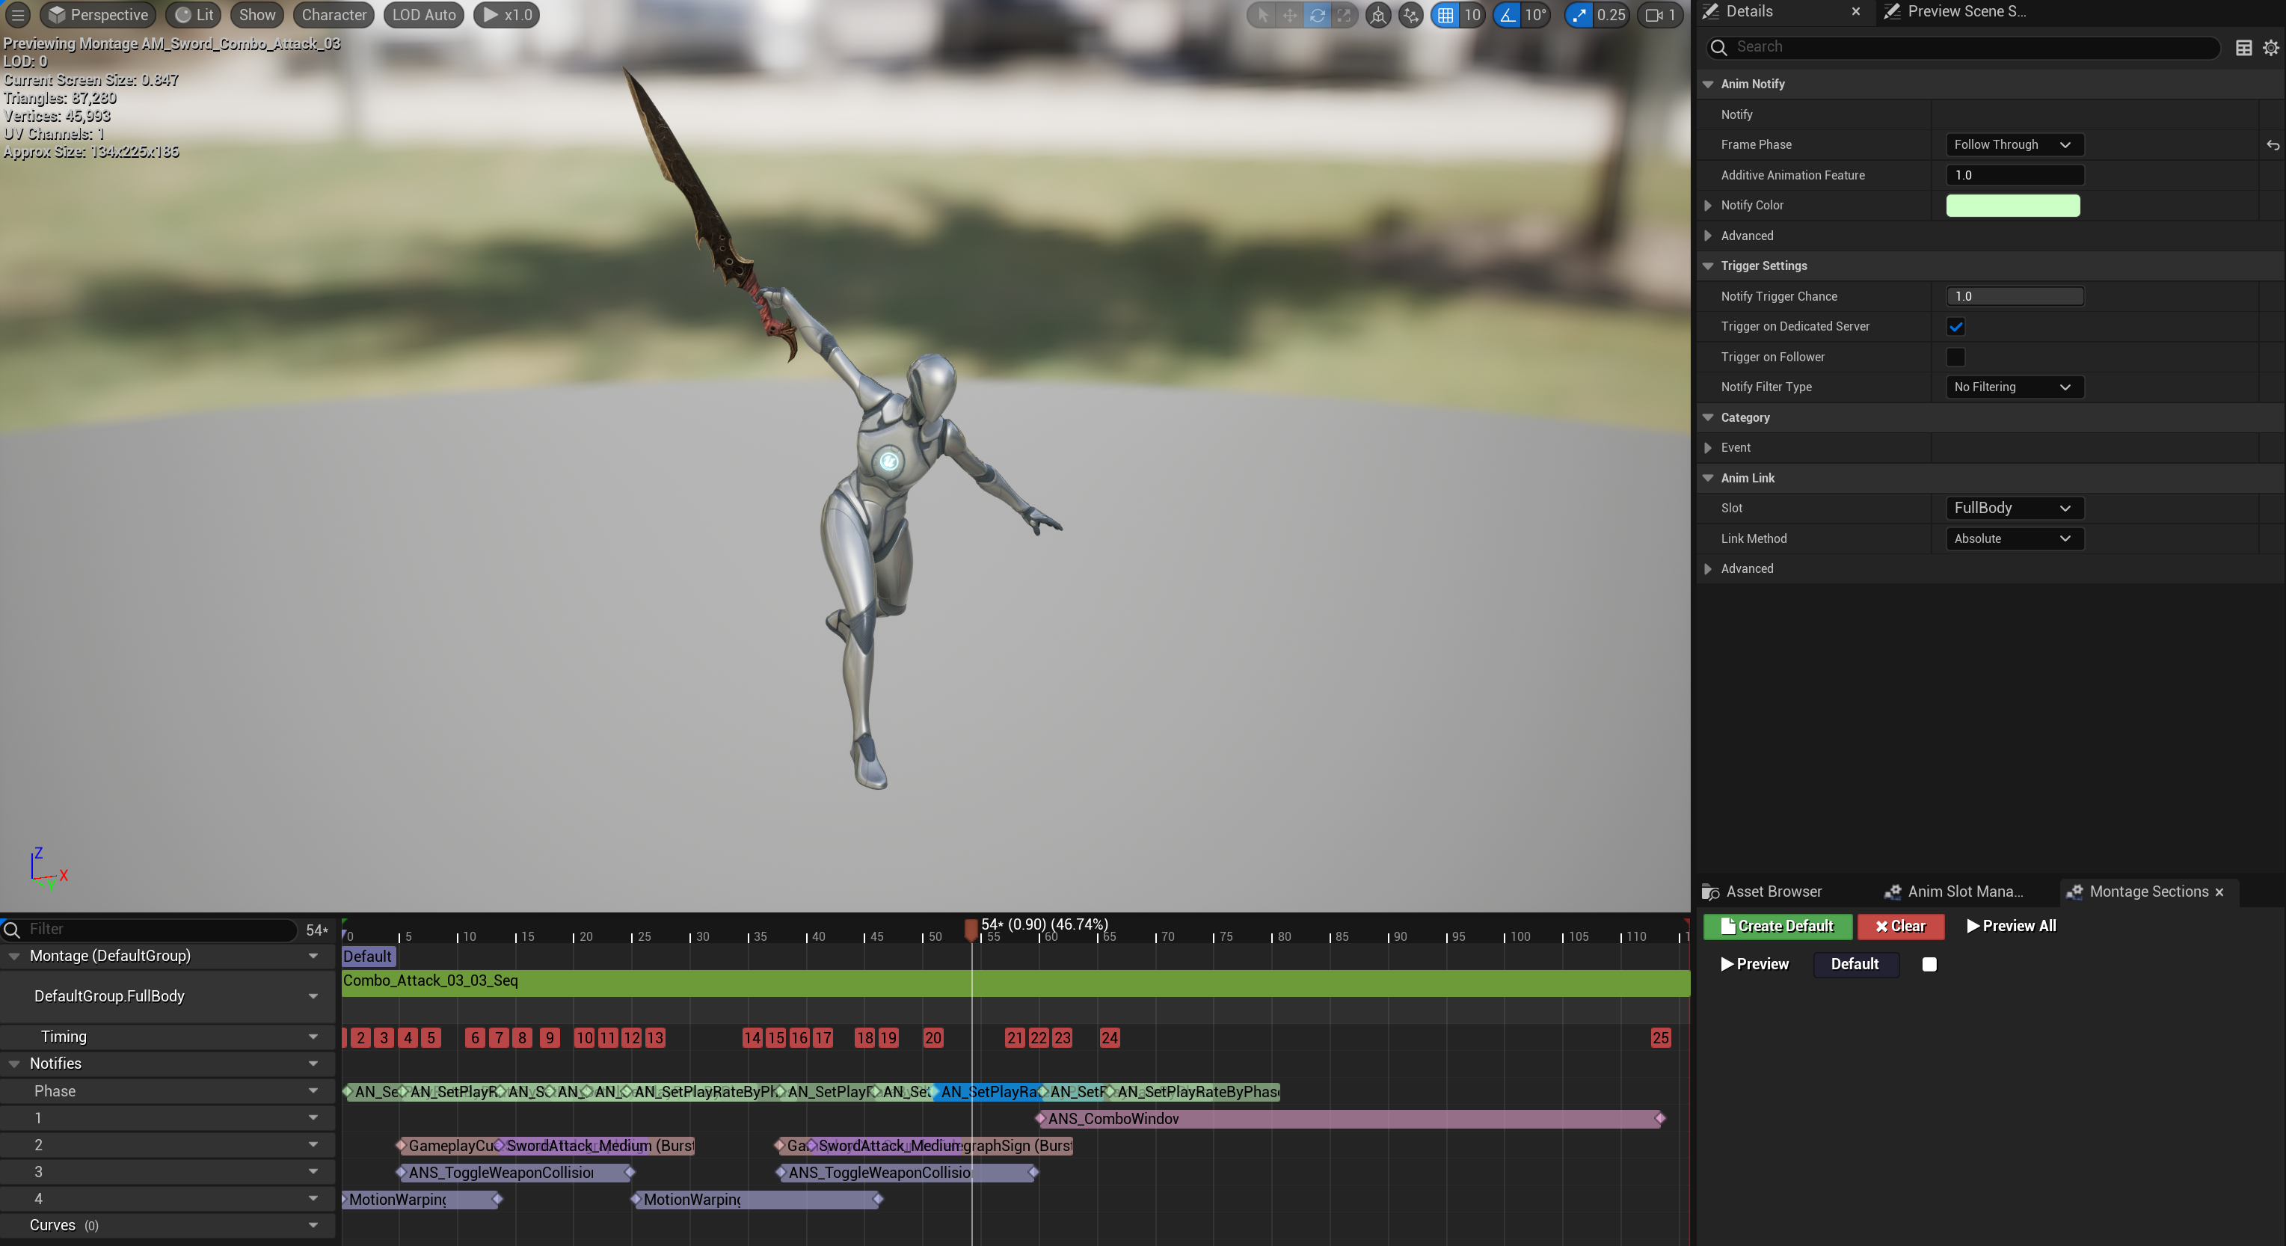2286x1246 pixels.
Task: Click the Create Default button
Action: pos(1777,926)
